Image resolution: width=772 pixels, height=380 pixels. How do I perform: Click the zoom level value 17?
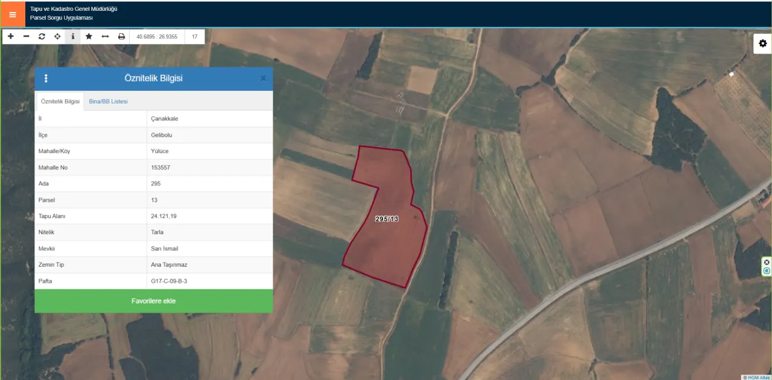coord(195,37)
